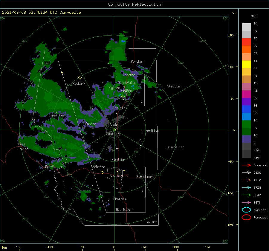Click the Okotoks city label

pyautogui.click(x=120, y=199)
